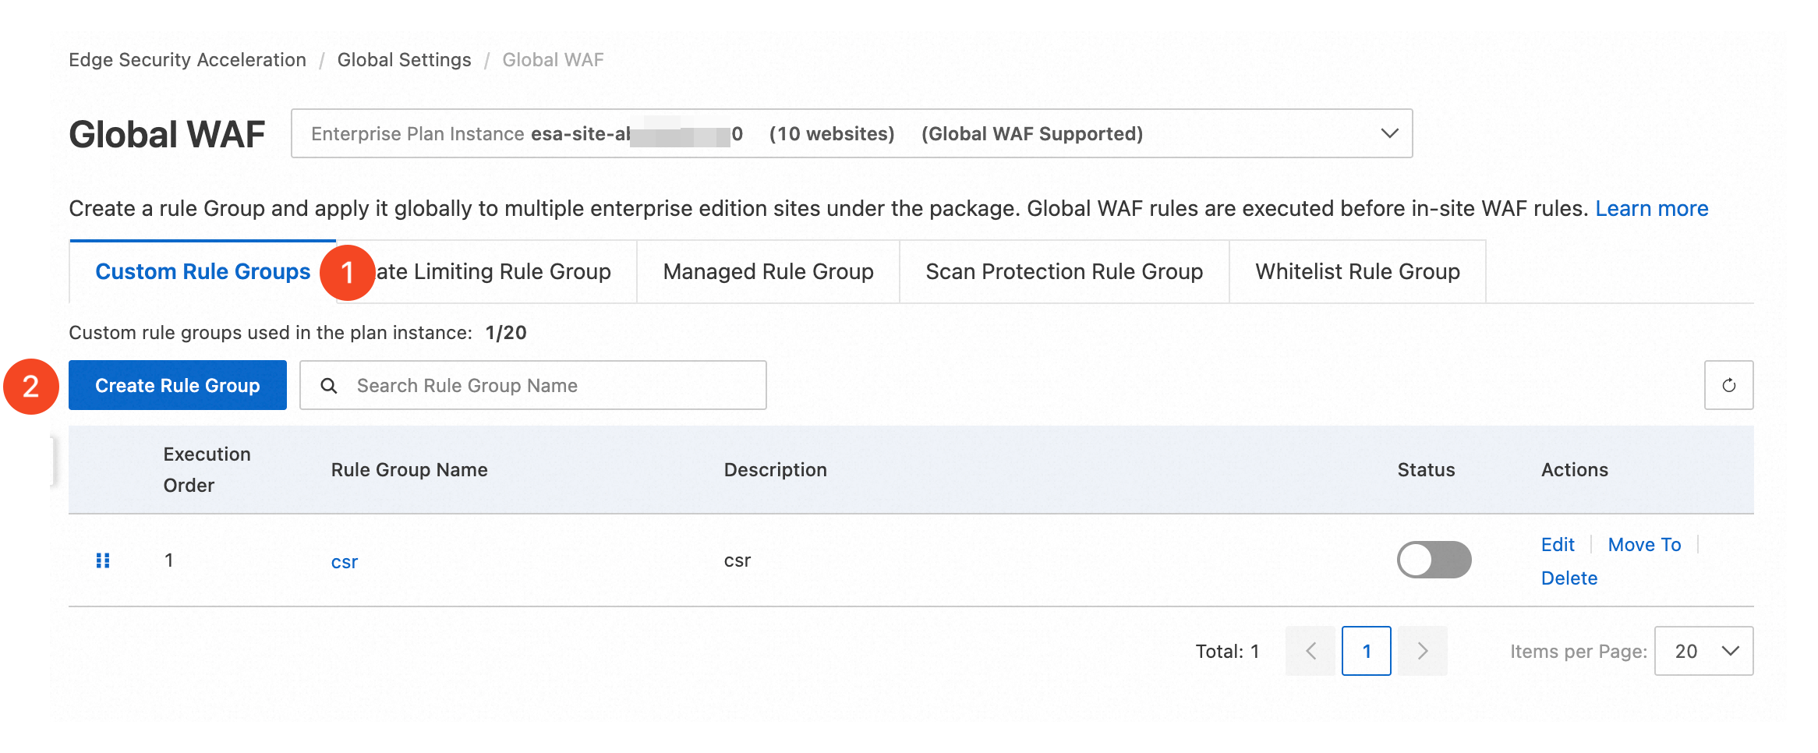The width and height of the screenshot is (1818, 753).
Task: Click Edit for the csr rule group
Action: (x=1558, y=544)
